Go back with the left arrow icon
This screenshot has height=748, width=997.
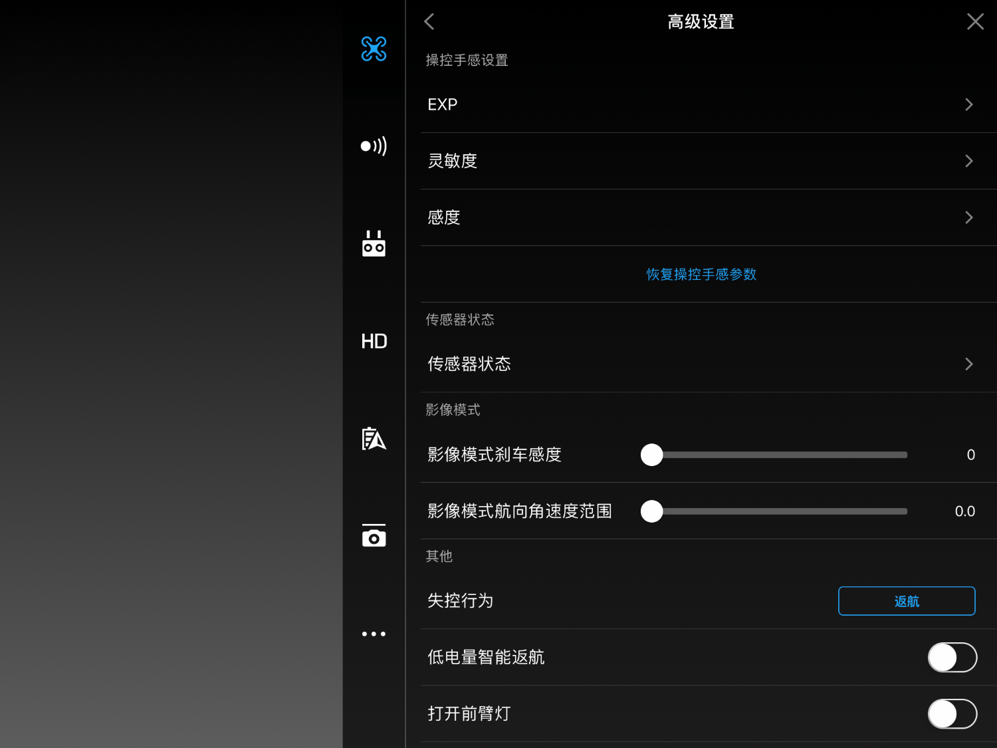coord(429,21)
